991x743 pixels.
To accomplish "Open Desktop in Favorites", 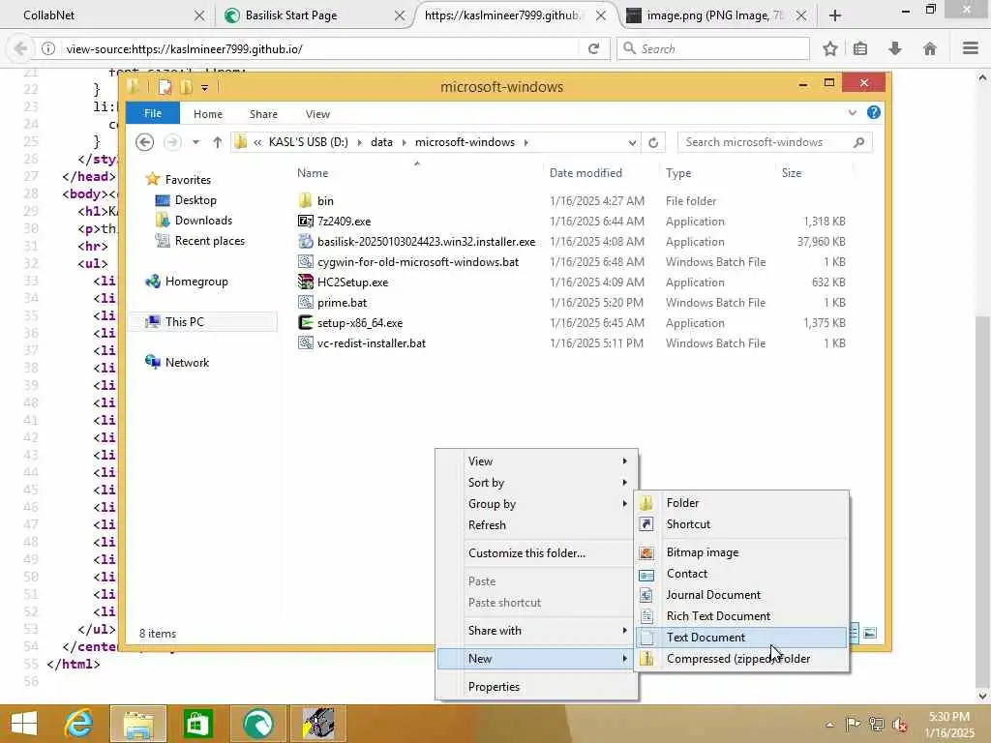I will click(x=195, y=200).
